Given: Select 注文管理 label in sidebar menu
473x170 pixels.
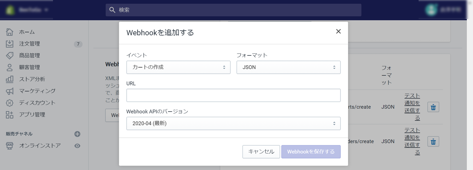Looking at the screenshot, I should [29, 44].
